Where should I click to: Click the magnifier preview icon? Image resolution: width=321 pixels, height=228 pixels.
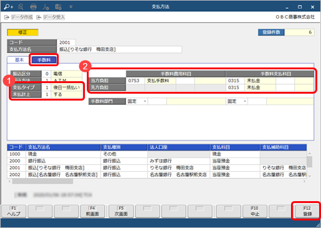[21, 7]
